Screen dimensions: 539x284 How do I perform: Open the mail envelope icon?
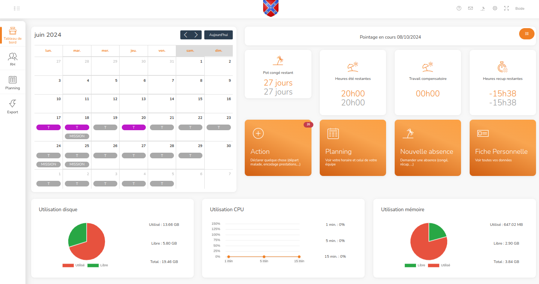pos(470,8)
